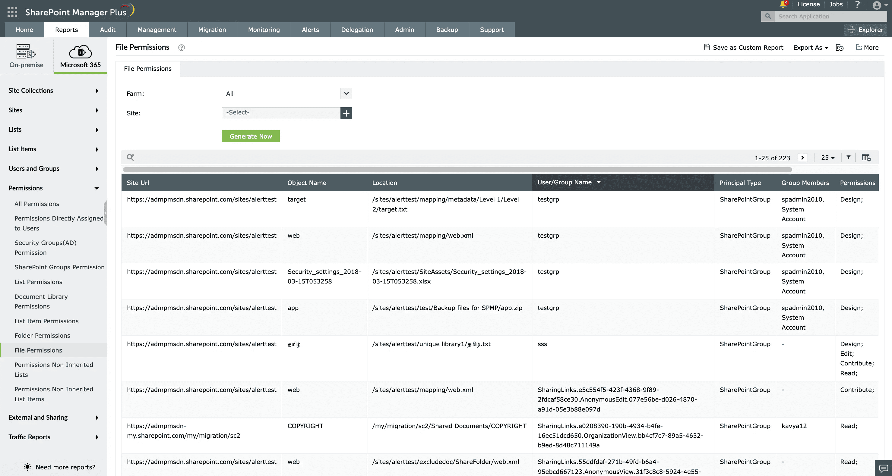Image resolution: width=892 pixels, height=476 pixels.
Task: Switch to the Audit tab
Action: [x=108, y=30]
